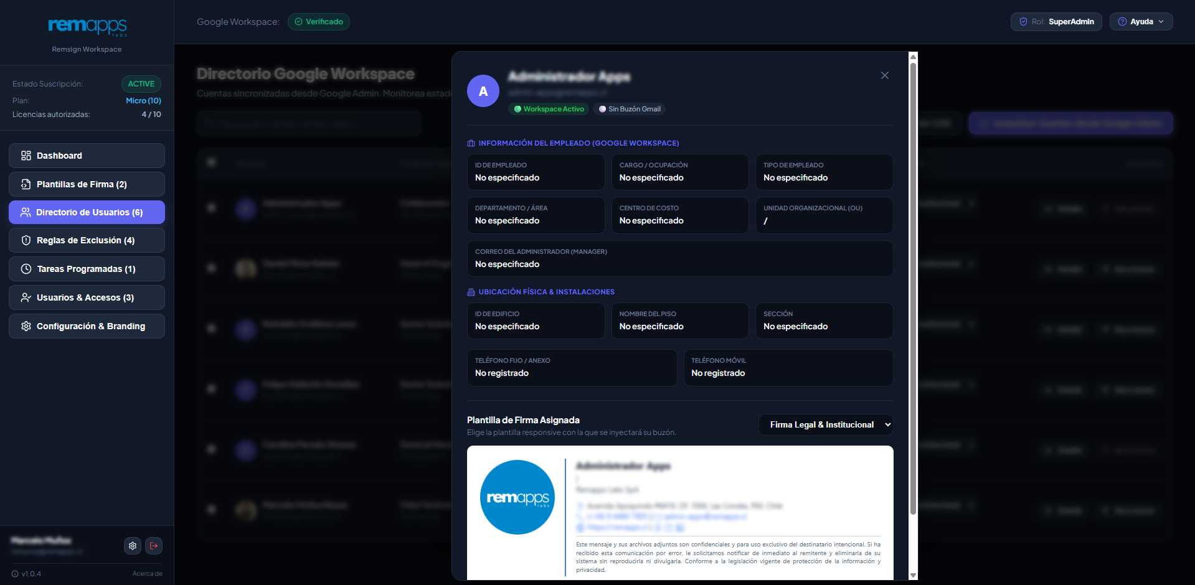The width and height of the screenshot is (1195, 585).
Task: Go to Tareas Programadas (1)
Action: coord(87,269)
